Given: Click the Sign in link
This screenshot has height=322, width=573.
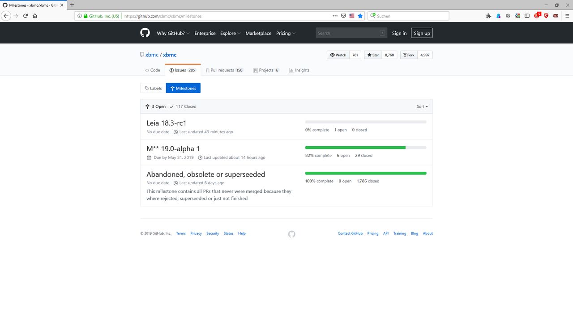Looking at the screenshot, I should pyautogui.click(x=399, y=33).
